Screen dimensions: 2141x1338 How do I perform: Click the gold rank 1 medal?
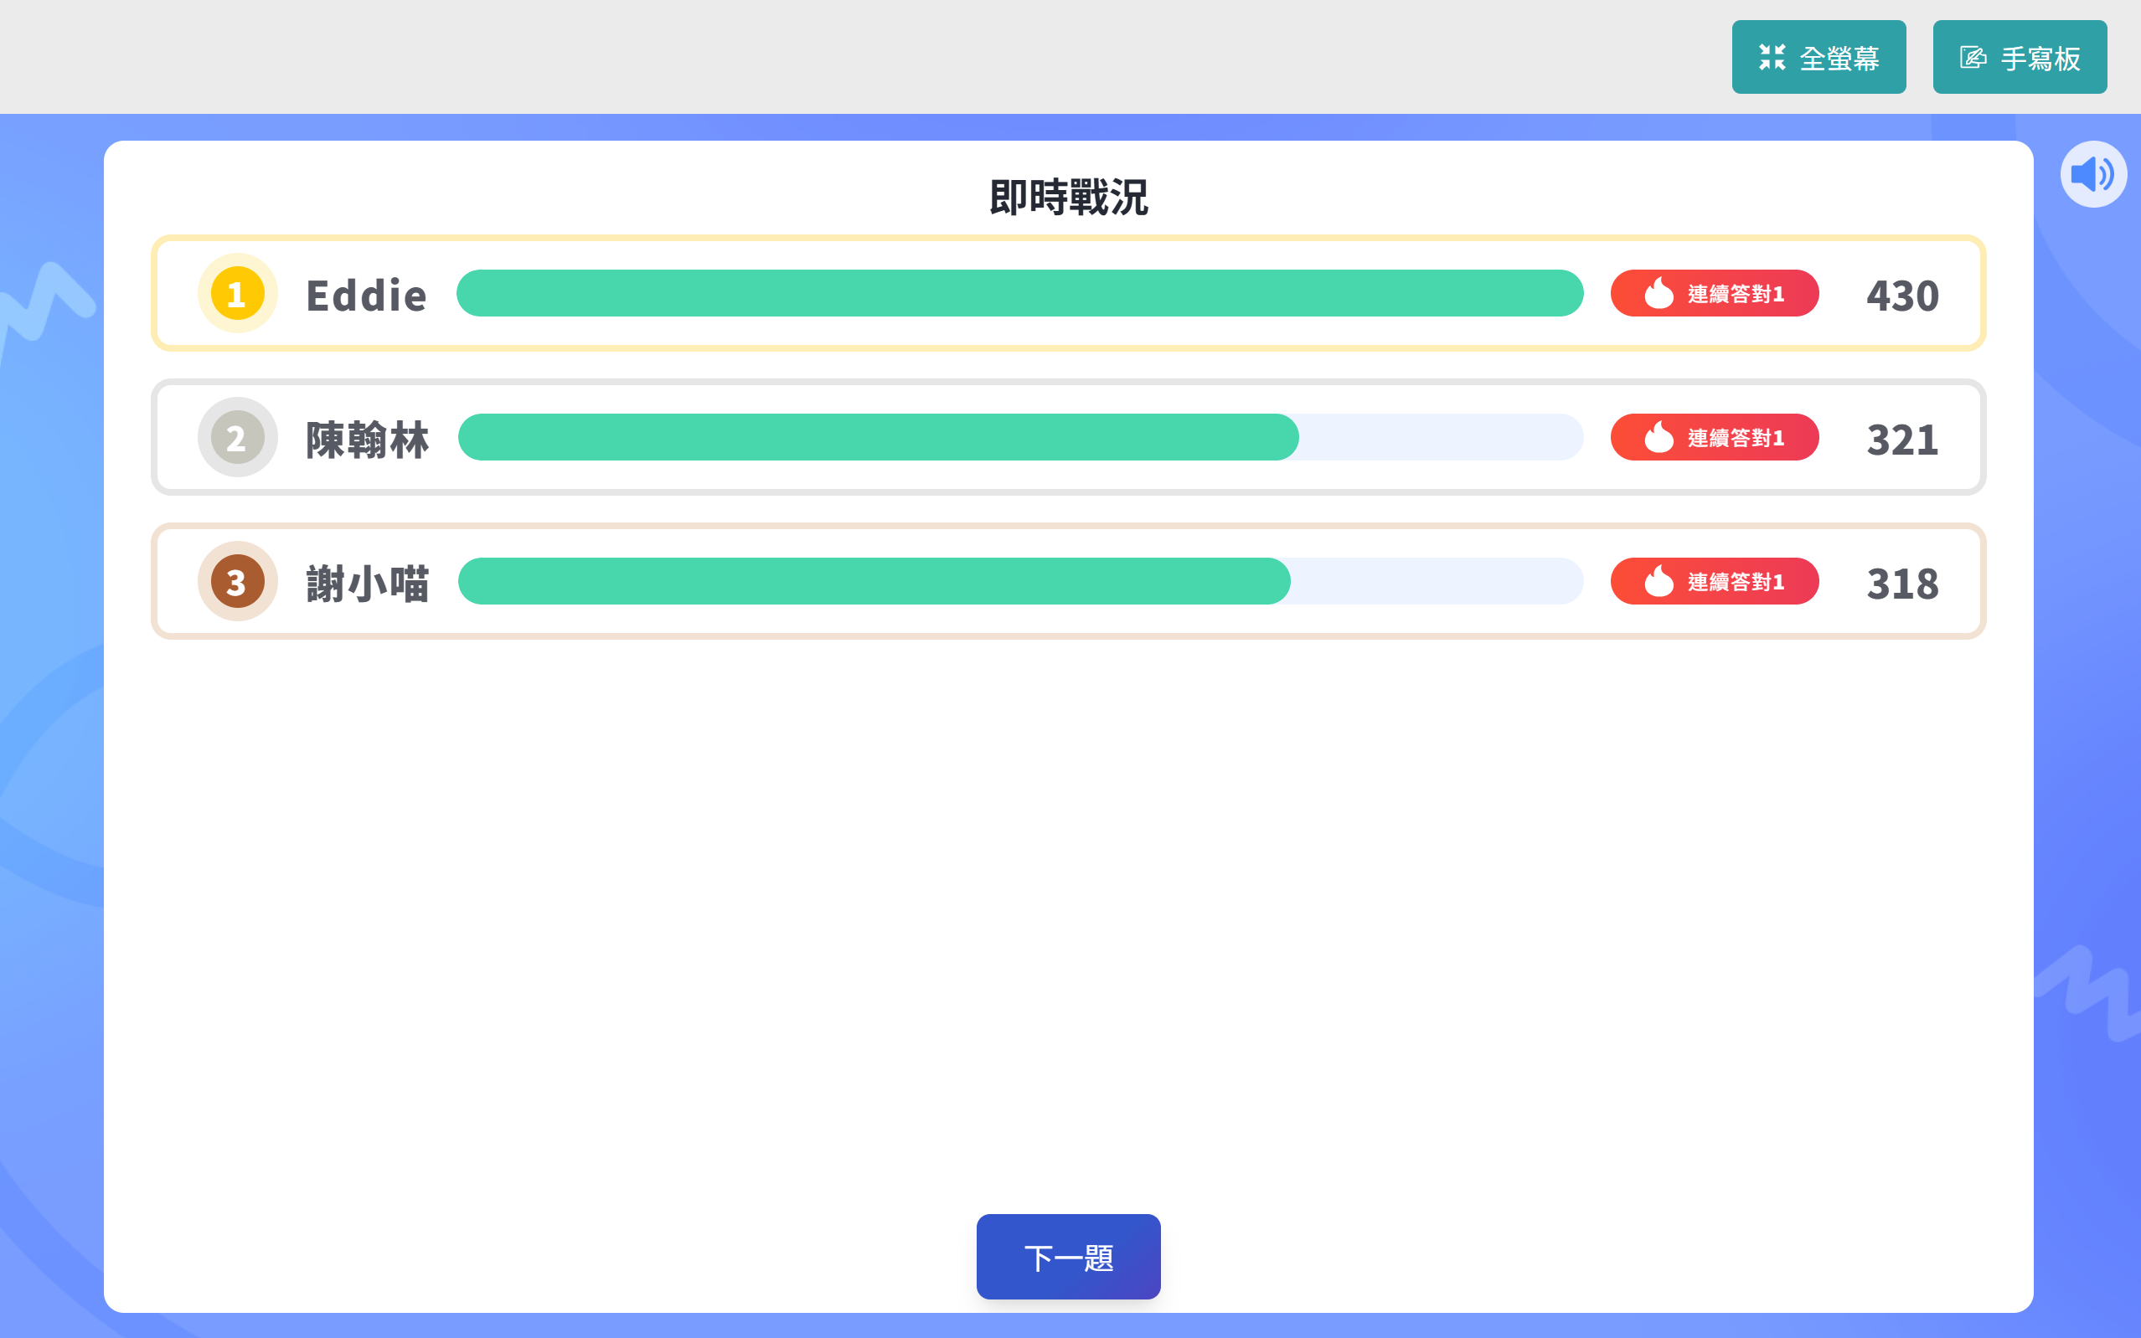[237, 294]
